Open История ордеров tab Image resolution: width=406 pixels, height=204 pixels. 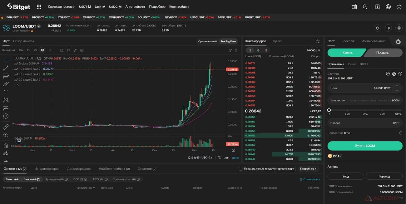(47, 169)
